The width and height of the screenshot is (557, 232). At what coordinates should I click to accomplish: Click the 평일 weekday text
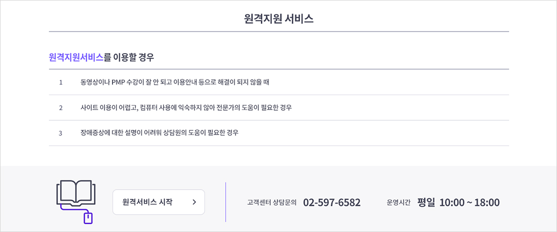point(426,202)
